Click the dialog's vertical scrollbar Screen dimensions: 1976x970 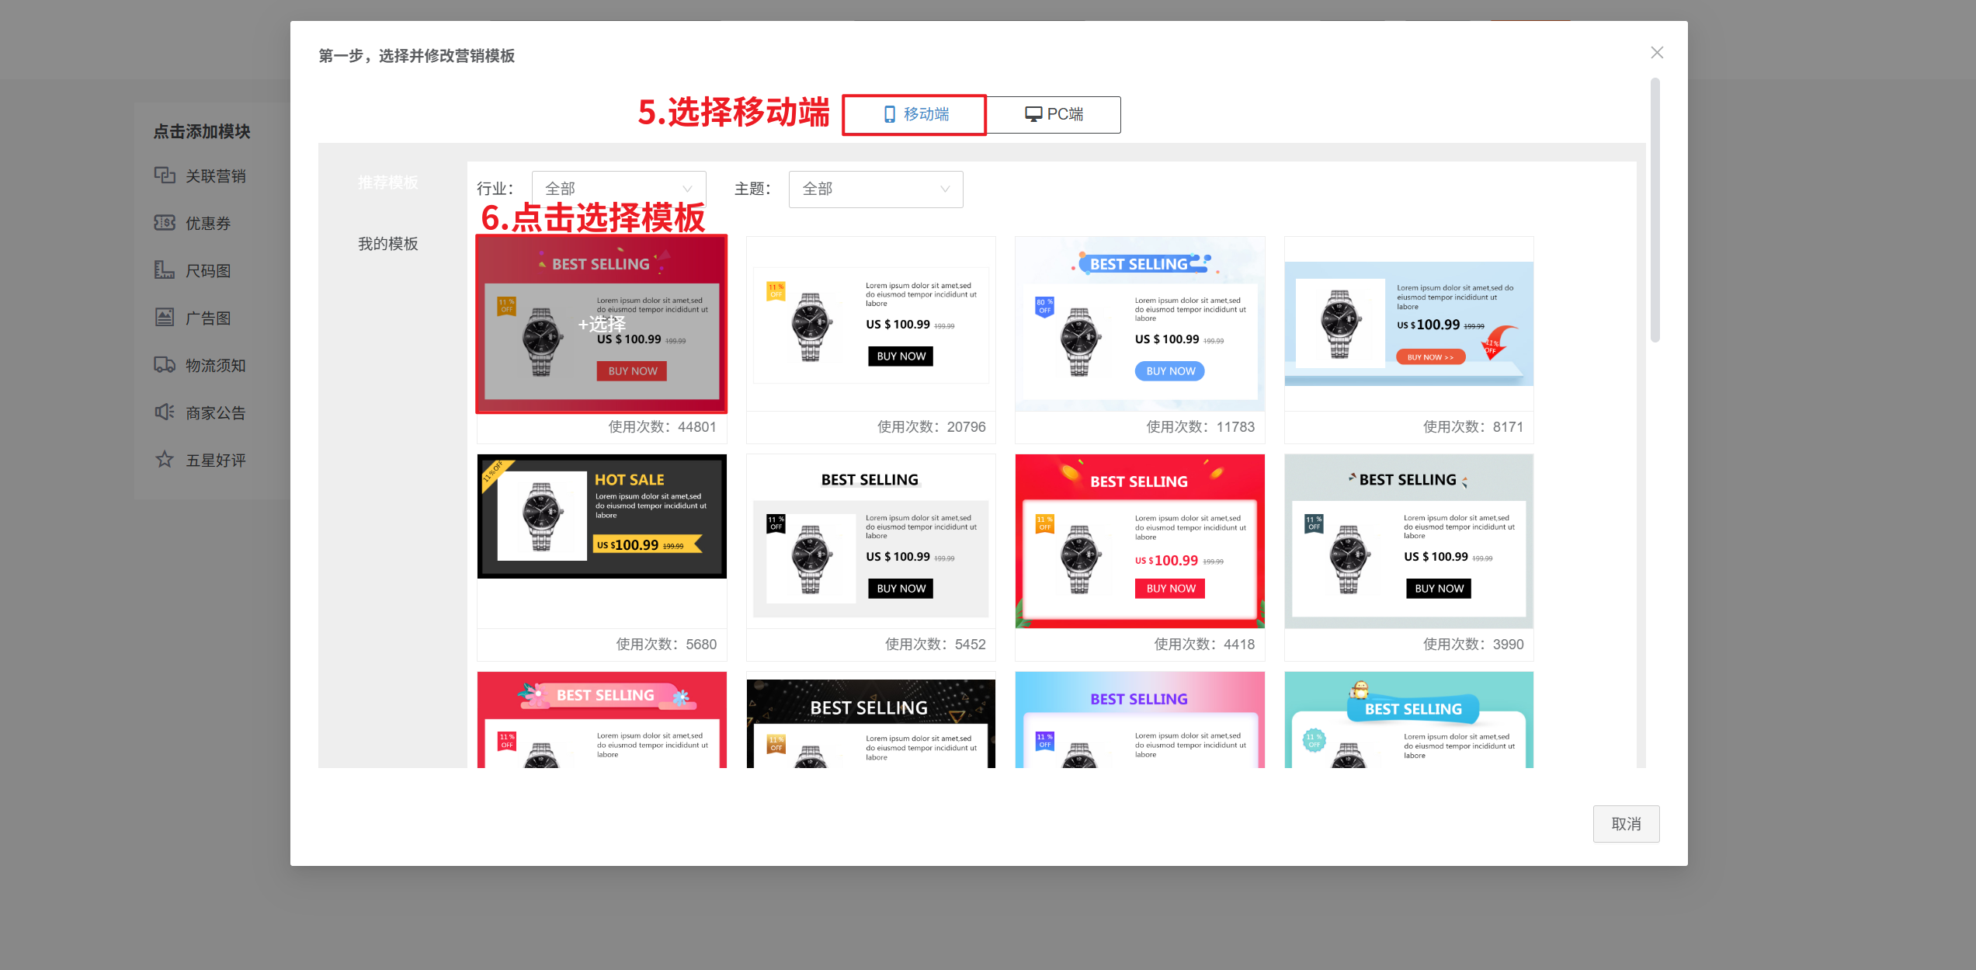point(1655,210)
